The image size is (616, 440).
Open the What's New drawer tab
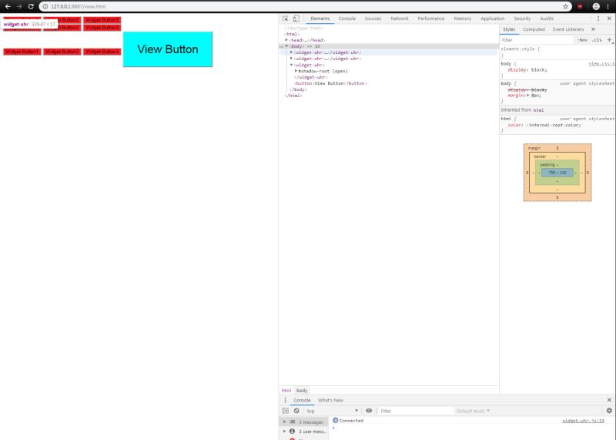point(330,400)
